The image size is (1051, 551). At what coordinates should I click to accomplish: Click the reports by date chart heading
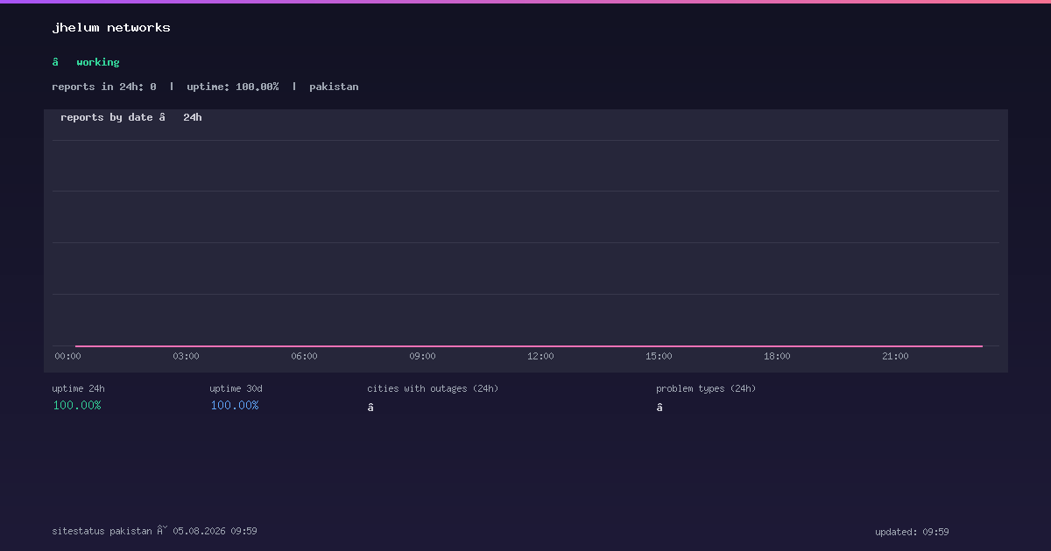[107, 117]
